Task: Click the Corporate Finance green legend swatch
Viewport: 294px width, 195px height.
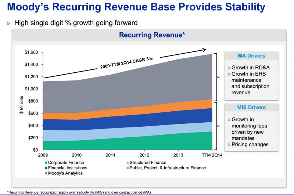Action: point(46,163)
